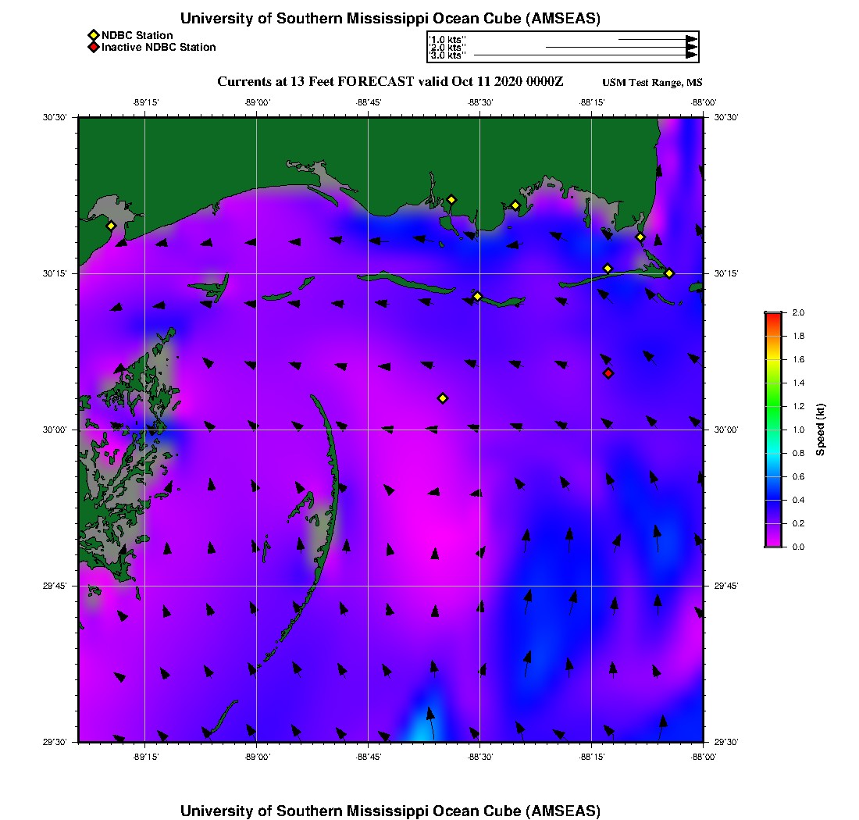Click the 1.0 kts reference arrow head
The width and height of the screenshot is (859, 820).
point(692,40)
